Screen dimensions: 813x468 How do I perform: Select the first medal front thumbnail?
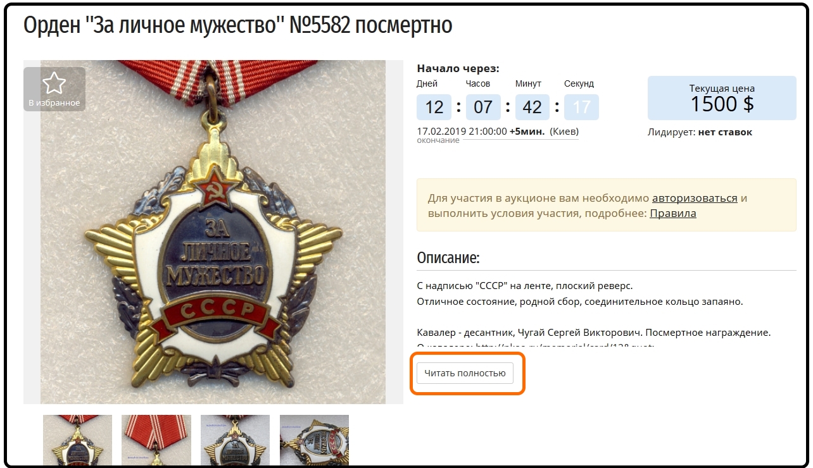[x=77, y=440]
